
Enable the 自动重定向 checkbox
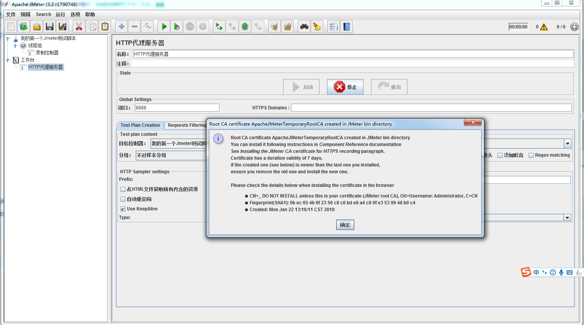pos(123,199)
